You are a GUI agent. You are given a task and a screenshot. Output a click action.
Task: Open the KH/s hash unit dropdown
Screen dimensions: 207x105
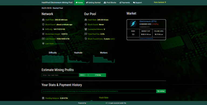(x=83, y=75)
